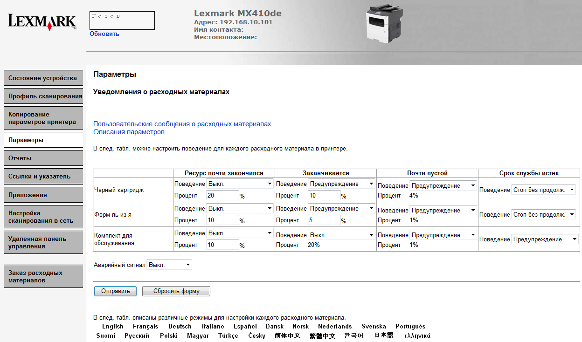Open Черный картридж 'Почти пустой' behavior dropdown
The height and width of the screenshot is (342, 582).
pyautogui.click(x=443, y=185)
